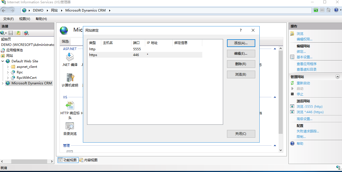
Task: Open the 目录浏览 feature icon
Action: tap(70, 126)
